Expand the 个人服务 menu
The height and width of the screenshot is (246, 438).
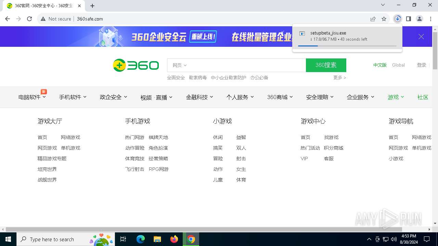240,97
